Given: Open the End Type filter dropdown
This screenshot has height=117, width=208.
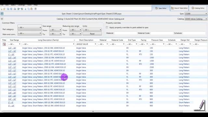Looking at the screenshot, I should pyautogui.click(x=132, y=44).
